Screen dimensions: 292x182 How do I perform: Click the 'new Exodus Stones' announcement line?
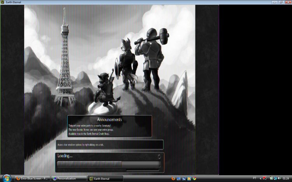(91, 130)
